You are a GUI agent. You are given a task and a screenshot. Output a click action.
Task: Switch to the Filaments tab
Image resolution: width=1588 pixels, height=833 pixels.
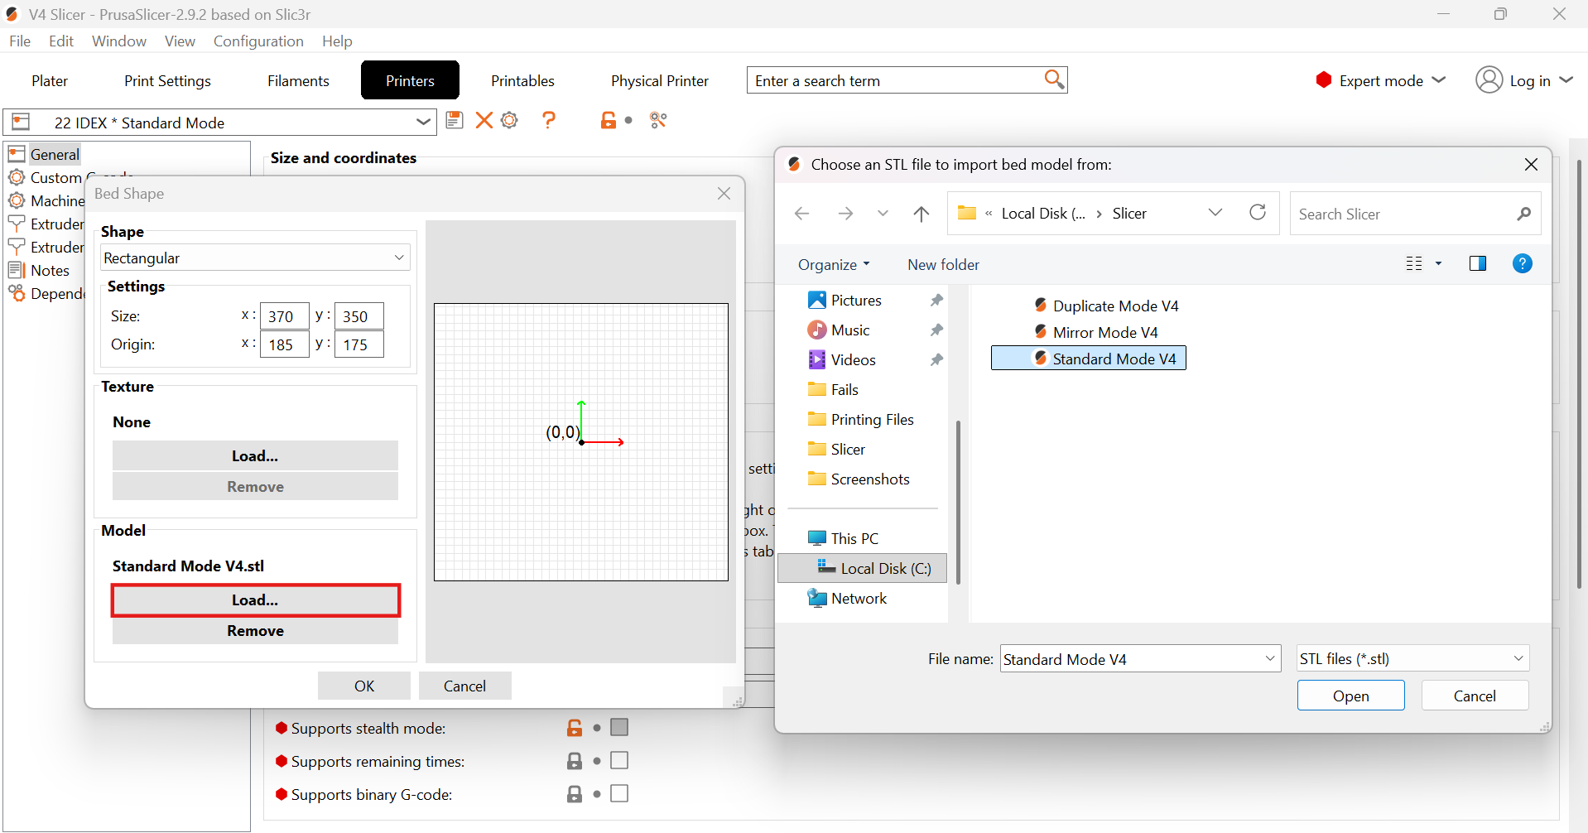click(298, 80)
